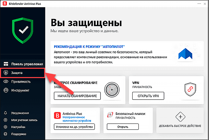Click the Настройки gear icon
209x140 pixels.
[x=5, y=127]
